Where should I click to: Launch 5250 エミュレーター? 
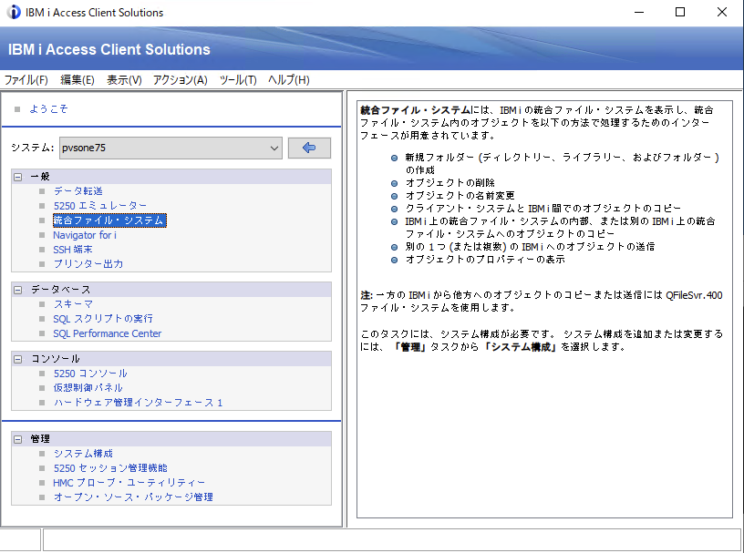coord(99,206)
